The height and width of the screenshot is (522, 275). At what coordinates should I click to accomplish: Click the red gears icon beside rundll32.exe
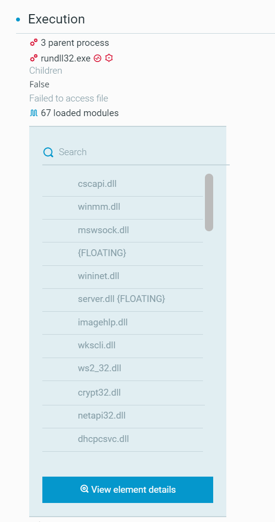pyautogui.click(x=34, y=58)
